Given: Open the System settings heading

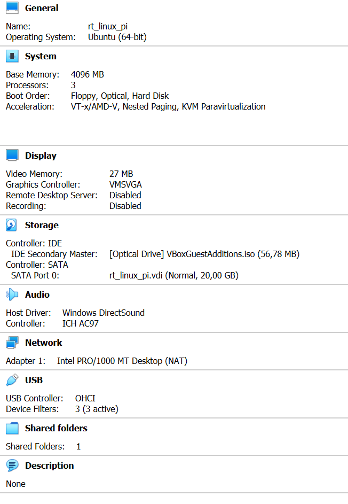Looking at the screenshot, I should point(41,56).
